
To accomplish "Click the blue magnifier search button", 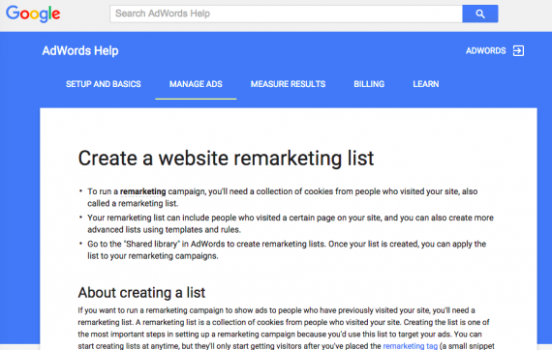I will pyautogui.click(x=479, y=14).
